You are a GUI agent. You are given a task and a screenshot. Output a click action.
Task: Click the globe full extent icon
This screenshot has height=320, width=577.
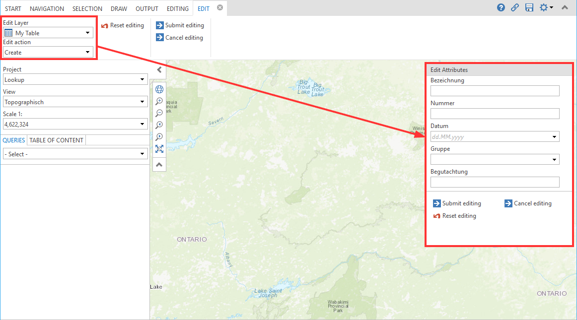(159, 89)
